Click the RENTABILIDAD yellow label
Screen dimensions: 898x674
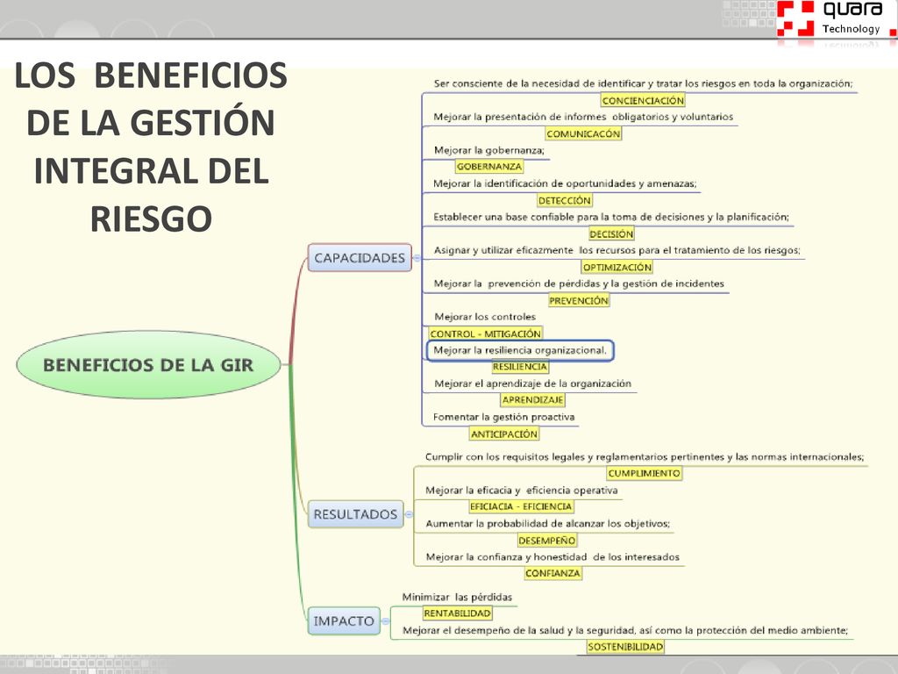(x=457, y=613)
